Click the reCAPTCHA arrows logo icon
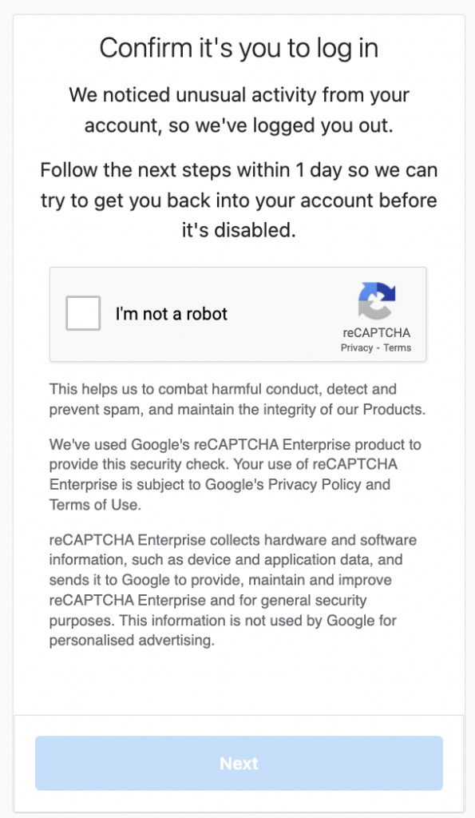The width and height of the screenshot is (475, 818). tap(377, 300)
